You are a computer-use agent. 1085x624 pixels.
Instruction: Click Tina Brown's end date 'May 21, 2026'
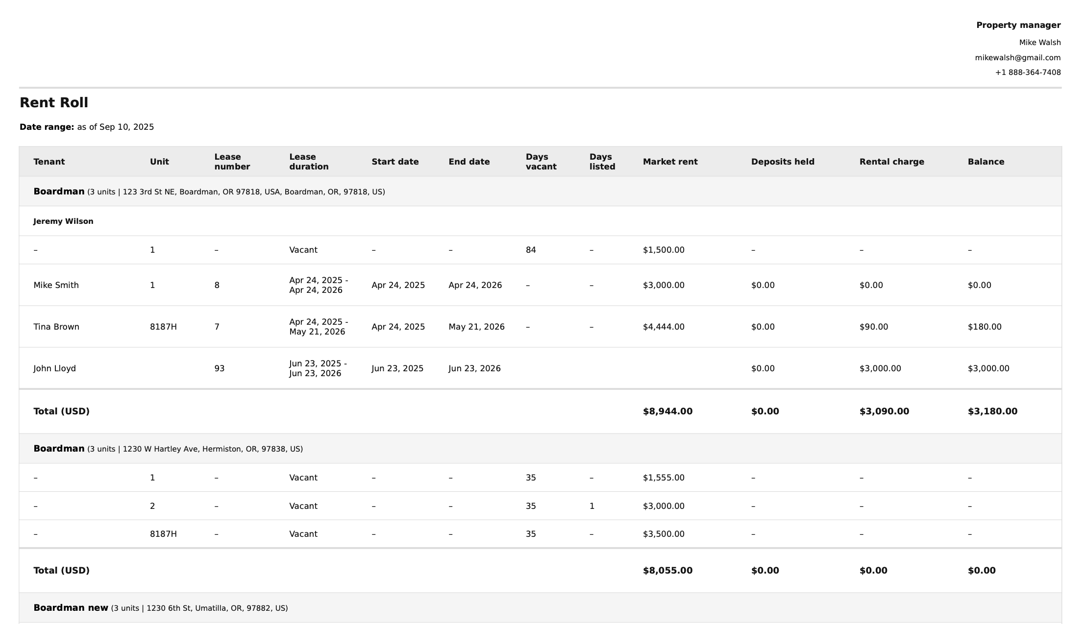(476, 327)
